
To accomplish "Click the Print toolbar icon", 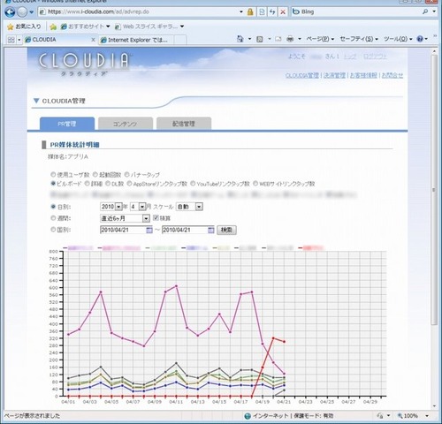I will (290, 39).
